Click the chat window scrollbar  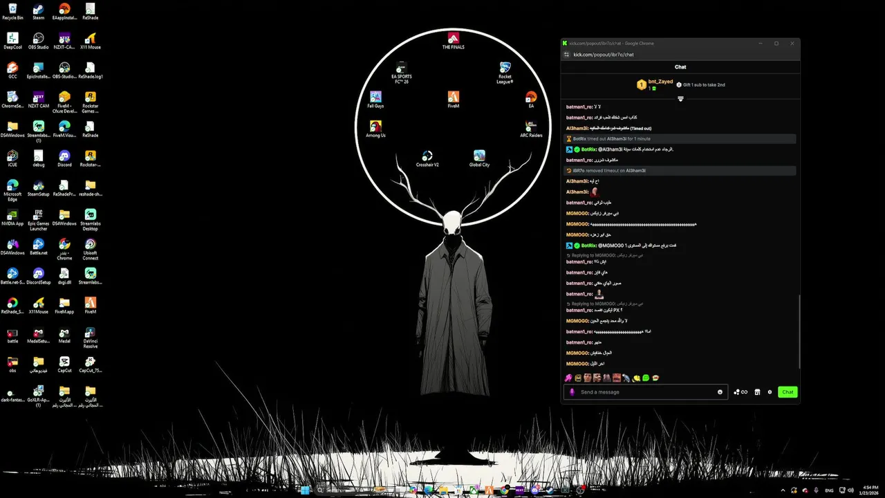799,332
